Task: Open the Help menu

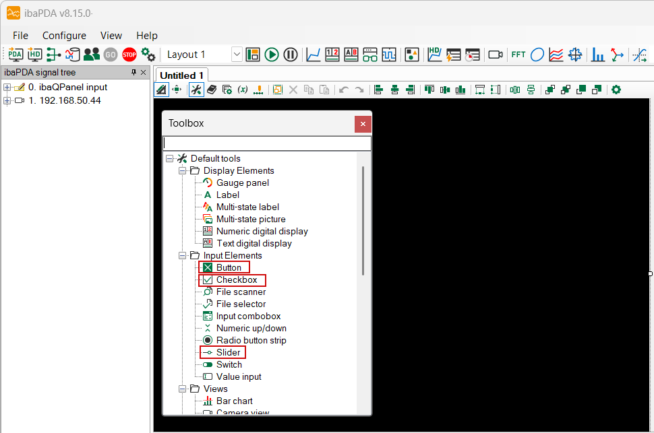Action: [x=147, y=36]
